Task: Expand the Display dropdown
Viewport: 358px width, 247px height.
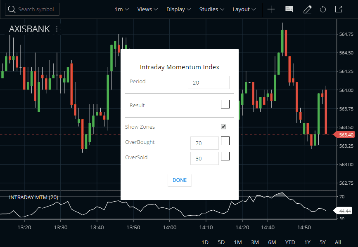Action: [x=178, y=9]
